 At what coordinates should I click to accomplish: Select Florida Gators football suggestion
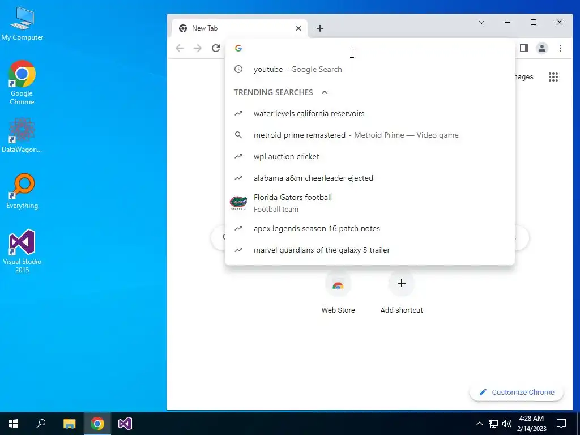pos(370,203)
